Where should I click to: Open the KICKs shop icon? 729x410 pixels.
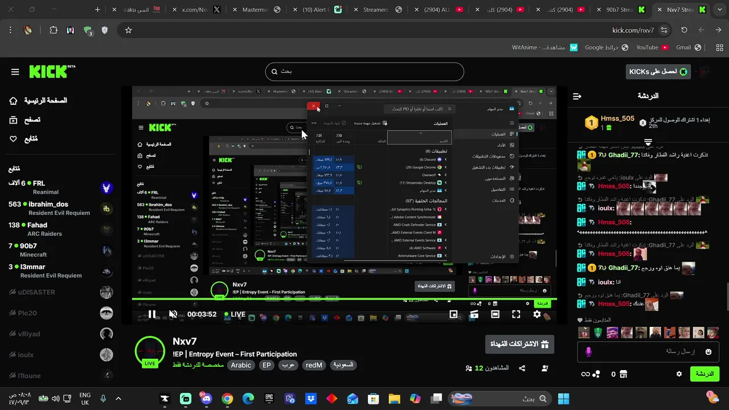(623, 374)
